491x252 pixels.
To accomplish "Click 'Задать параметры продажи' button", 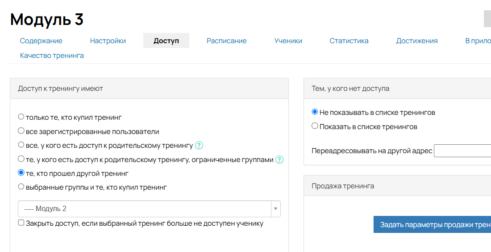I will coord(432,224).
